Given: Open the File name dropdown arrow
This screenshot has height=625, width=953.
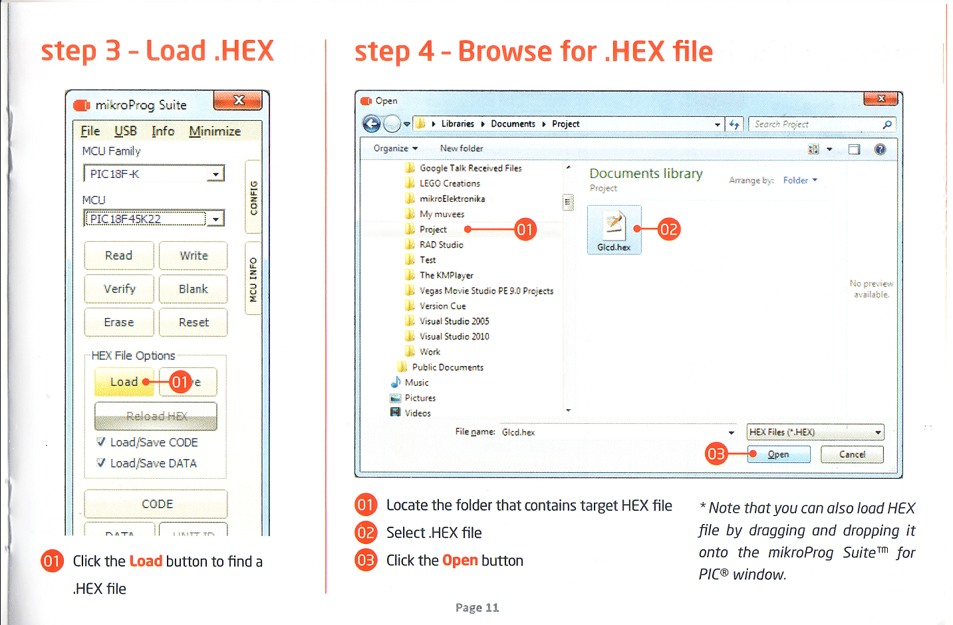Looking at the screenshot, I should (x=732, y=432).
